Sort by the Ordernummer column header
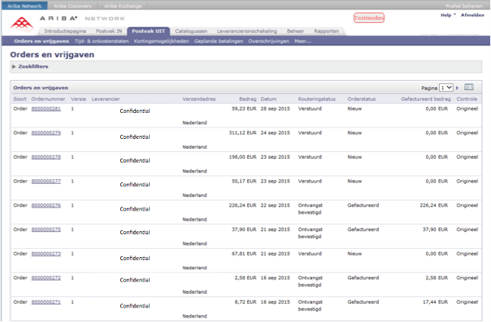 pyautogui.click(x=48, y=99)
